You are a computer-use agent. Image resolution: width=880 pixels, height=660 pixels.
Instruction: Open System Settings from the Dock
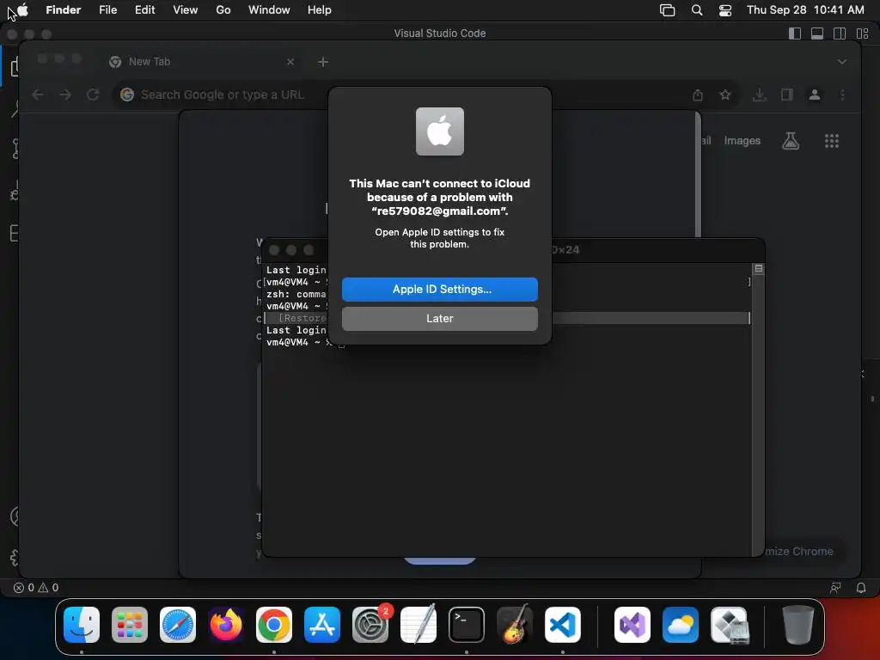pos(370,625)
